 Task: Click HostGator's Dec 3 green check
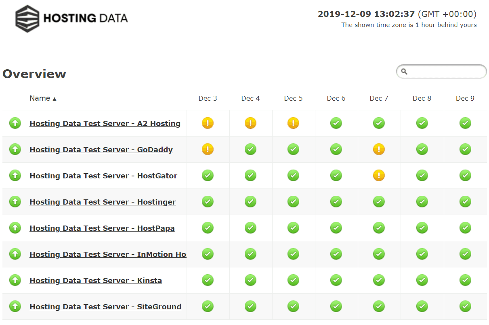pyautogui.click(x=208, y=176)
